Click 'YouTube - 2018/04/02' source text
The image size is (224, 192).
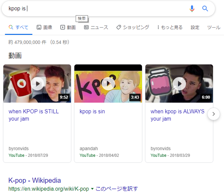(x=99, y=155)
